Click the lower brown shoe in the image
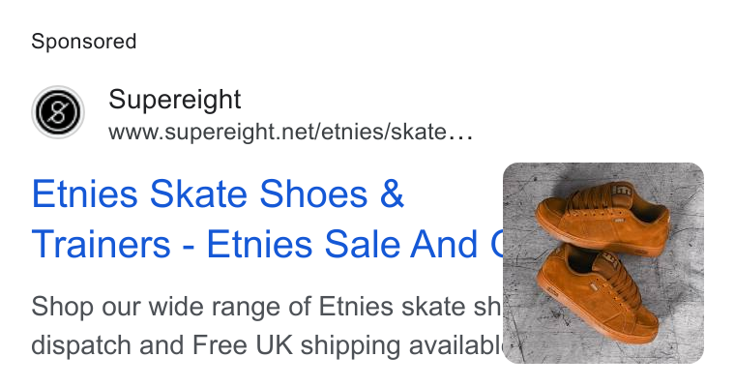 click(x=598, y=295)
